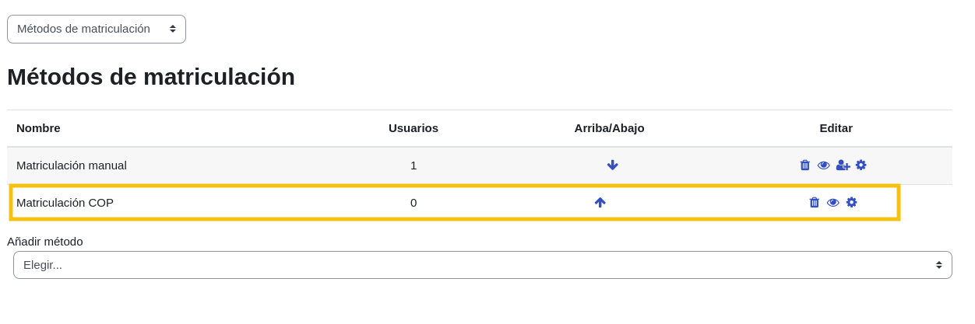Open the top Métodos de matriculación dropdown
This screenshot has width=975, height=324.
[x=97, y=29]
